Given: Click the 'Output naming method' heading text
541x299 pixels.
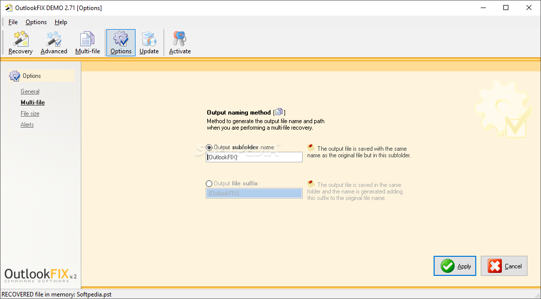Looking at the screenshot, I should pyautogui.click(x=239, y=113).
